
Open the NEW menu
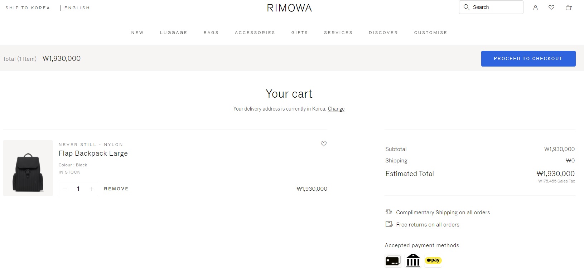point(137,33)
